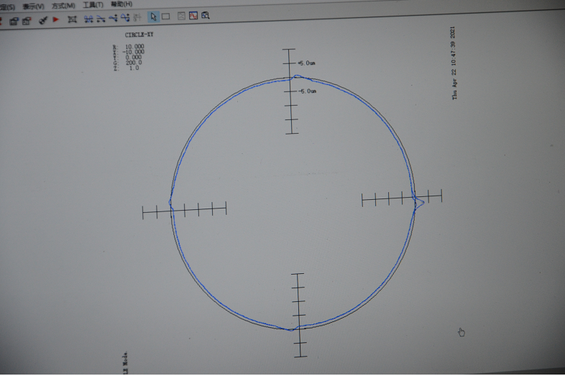
Task: Click the -5.0um scale label
Action: click(307, 91)
